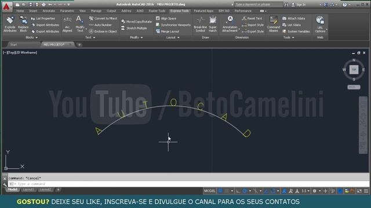Click Export Attributes command

[x=45, y=31]
